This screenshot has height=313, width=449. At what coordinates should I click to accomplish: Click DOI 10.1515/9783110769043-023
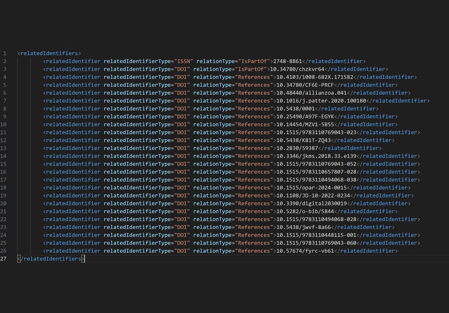(317, 132)
